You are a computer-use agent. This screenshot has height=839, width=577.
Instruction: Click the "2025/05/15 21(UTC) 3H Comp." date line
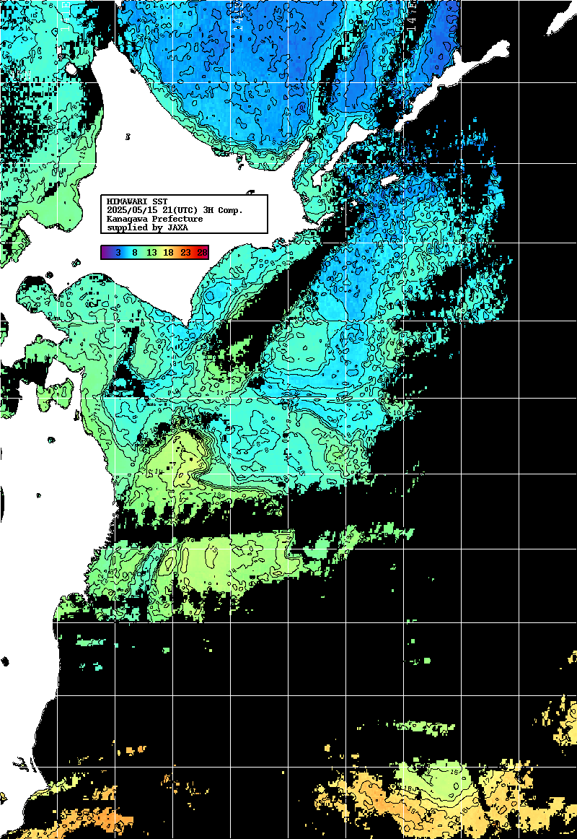pyautogui.click(x=175, y=210)
